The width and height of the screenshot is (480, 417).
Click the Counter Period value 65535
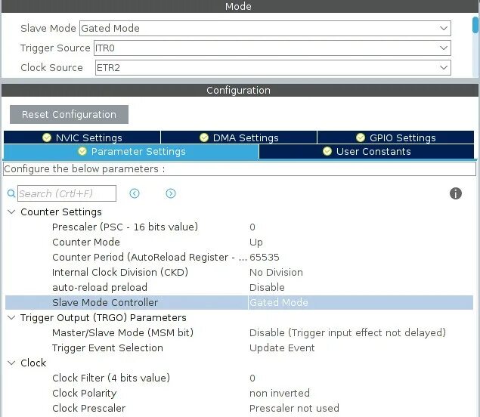264,258
